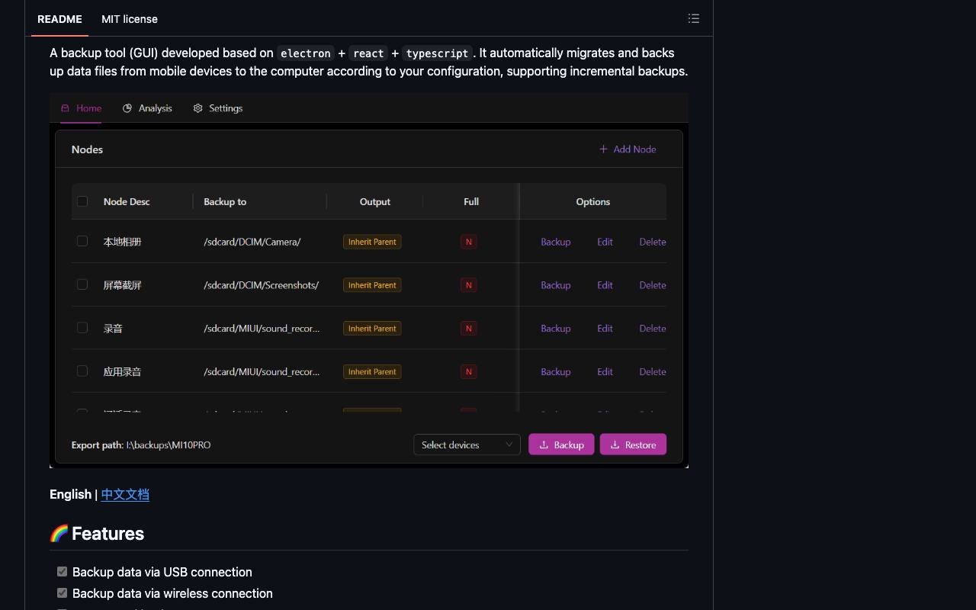The width and height of the screenshot is (976, 610).
Task: Click Delete in the /sdcard/DCIM/Camera/ row
Action: (653, 242)
